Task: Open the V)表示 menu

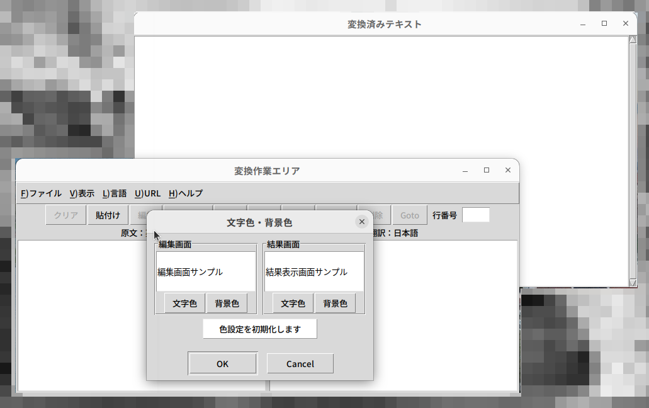Action: pos(82,193)
